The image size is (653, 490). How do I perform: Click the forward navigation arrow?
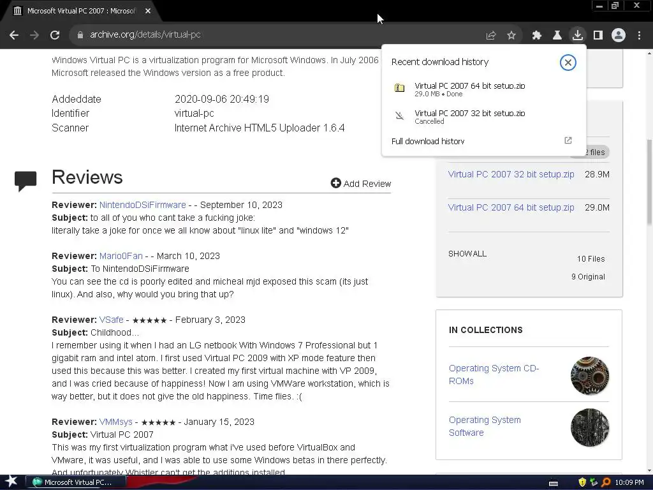[34, 35]
